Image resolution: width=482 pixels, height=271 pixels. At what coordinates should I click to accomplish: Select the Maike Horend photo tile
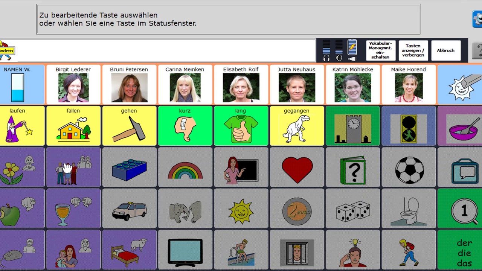coord(409,85)
